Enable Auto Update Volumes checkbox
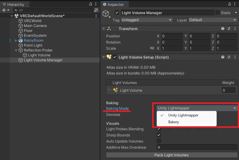The image size is (239, 160). coord(159,141)
